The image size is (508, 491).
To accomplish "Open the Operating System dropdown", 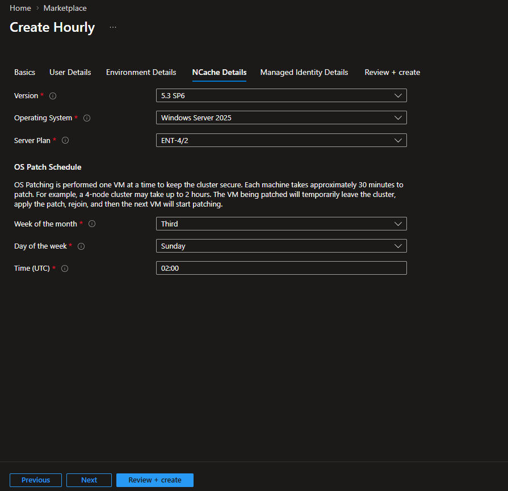I will [x=281, y=117].
